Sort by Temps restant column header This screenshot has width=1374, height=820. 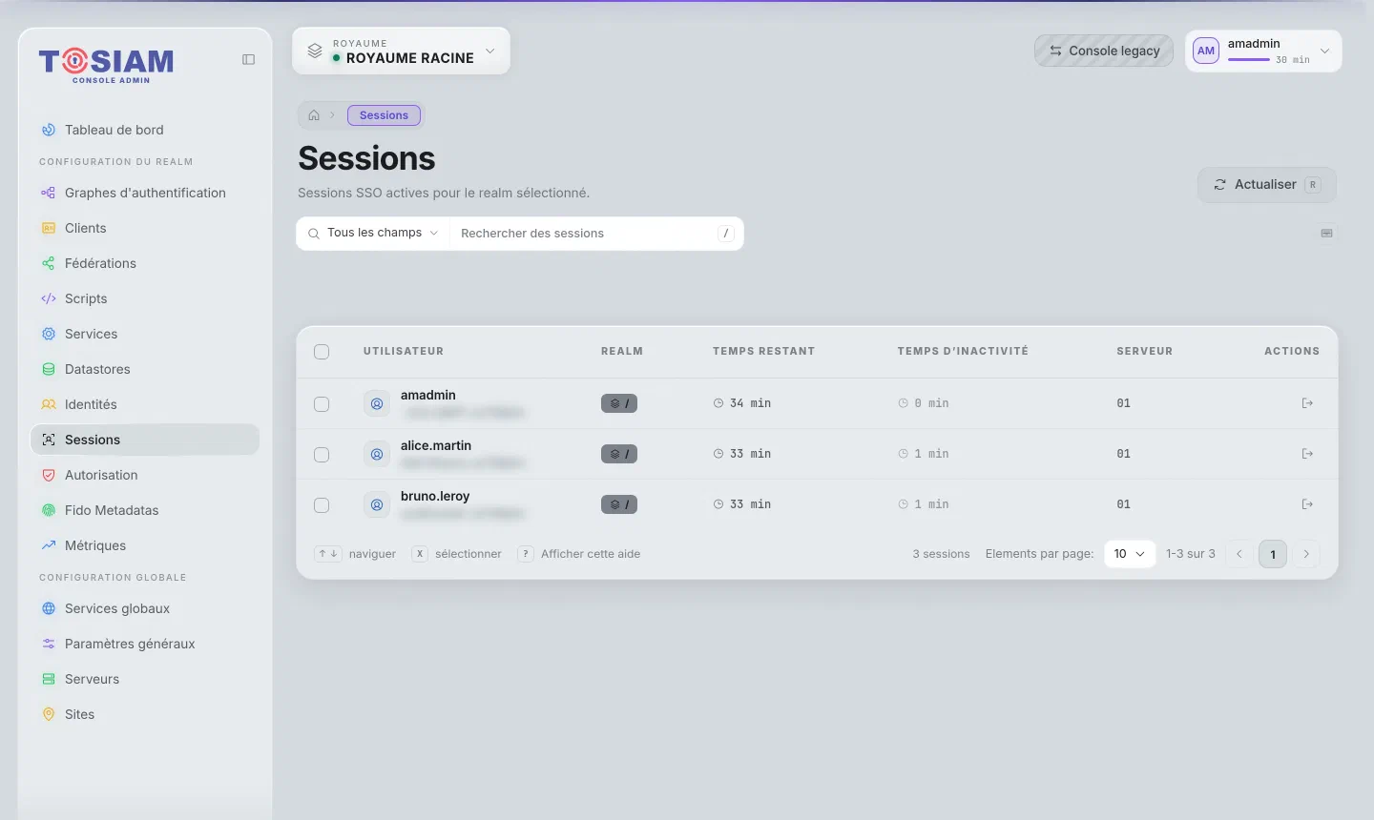pyautogui.click(x=763, y=352)
